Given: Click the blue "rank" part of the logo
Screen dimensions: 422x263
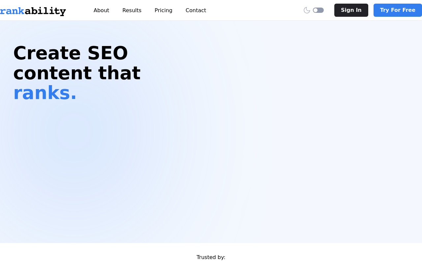Looking at the screenshot, I should click(x=12, y=11).
